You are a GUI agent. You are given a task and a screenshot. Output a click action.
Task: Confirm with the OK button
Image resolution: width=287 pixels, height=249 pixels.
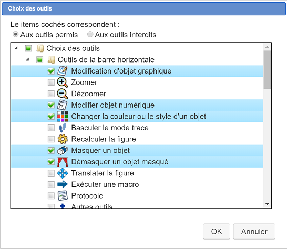[217, 232]
